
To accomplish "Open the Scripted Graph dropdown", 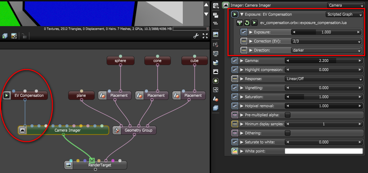I will (x=344, y=14).
